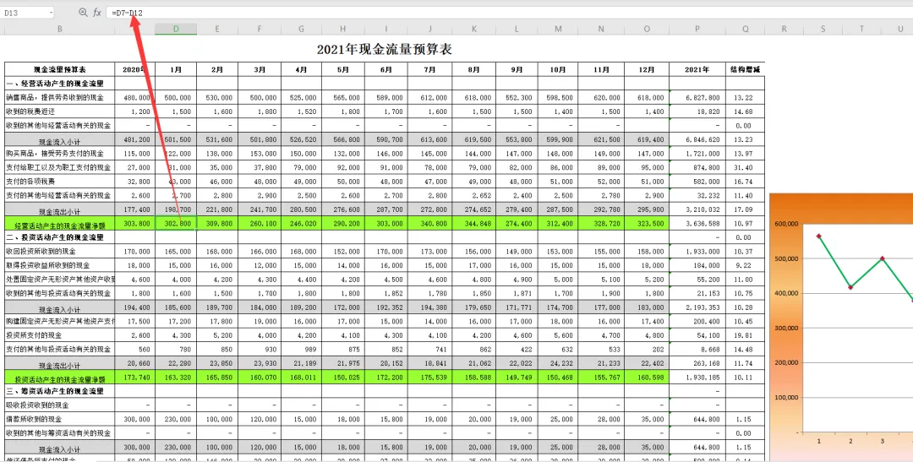Click structure value 19.81

pos(746,335)
